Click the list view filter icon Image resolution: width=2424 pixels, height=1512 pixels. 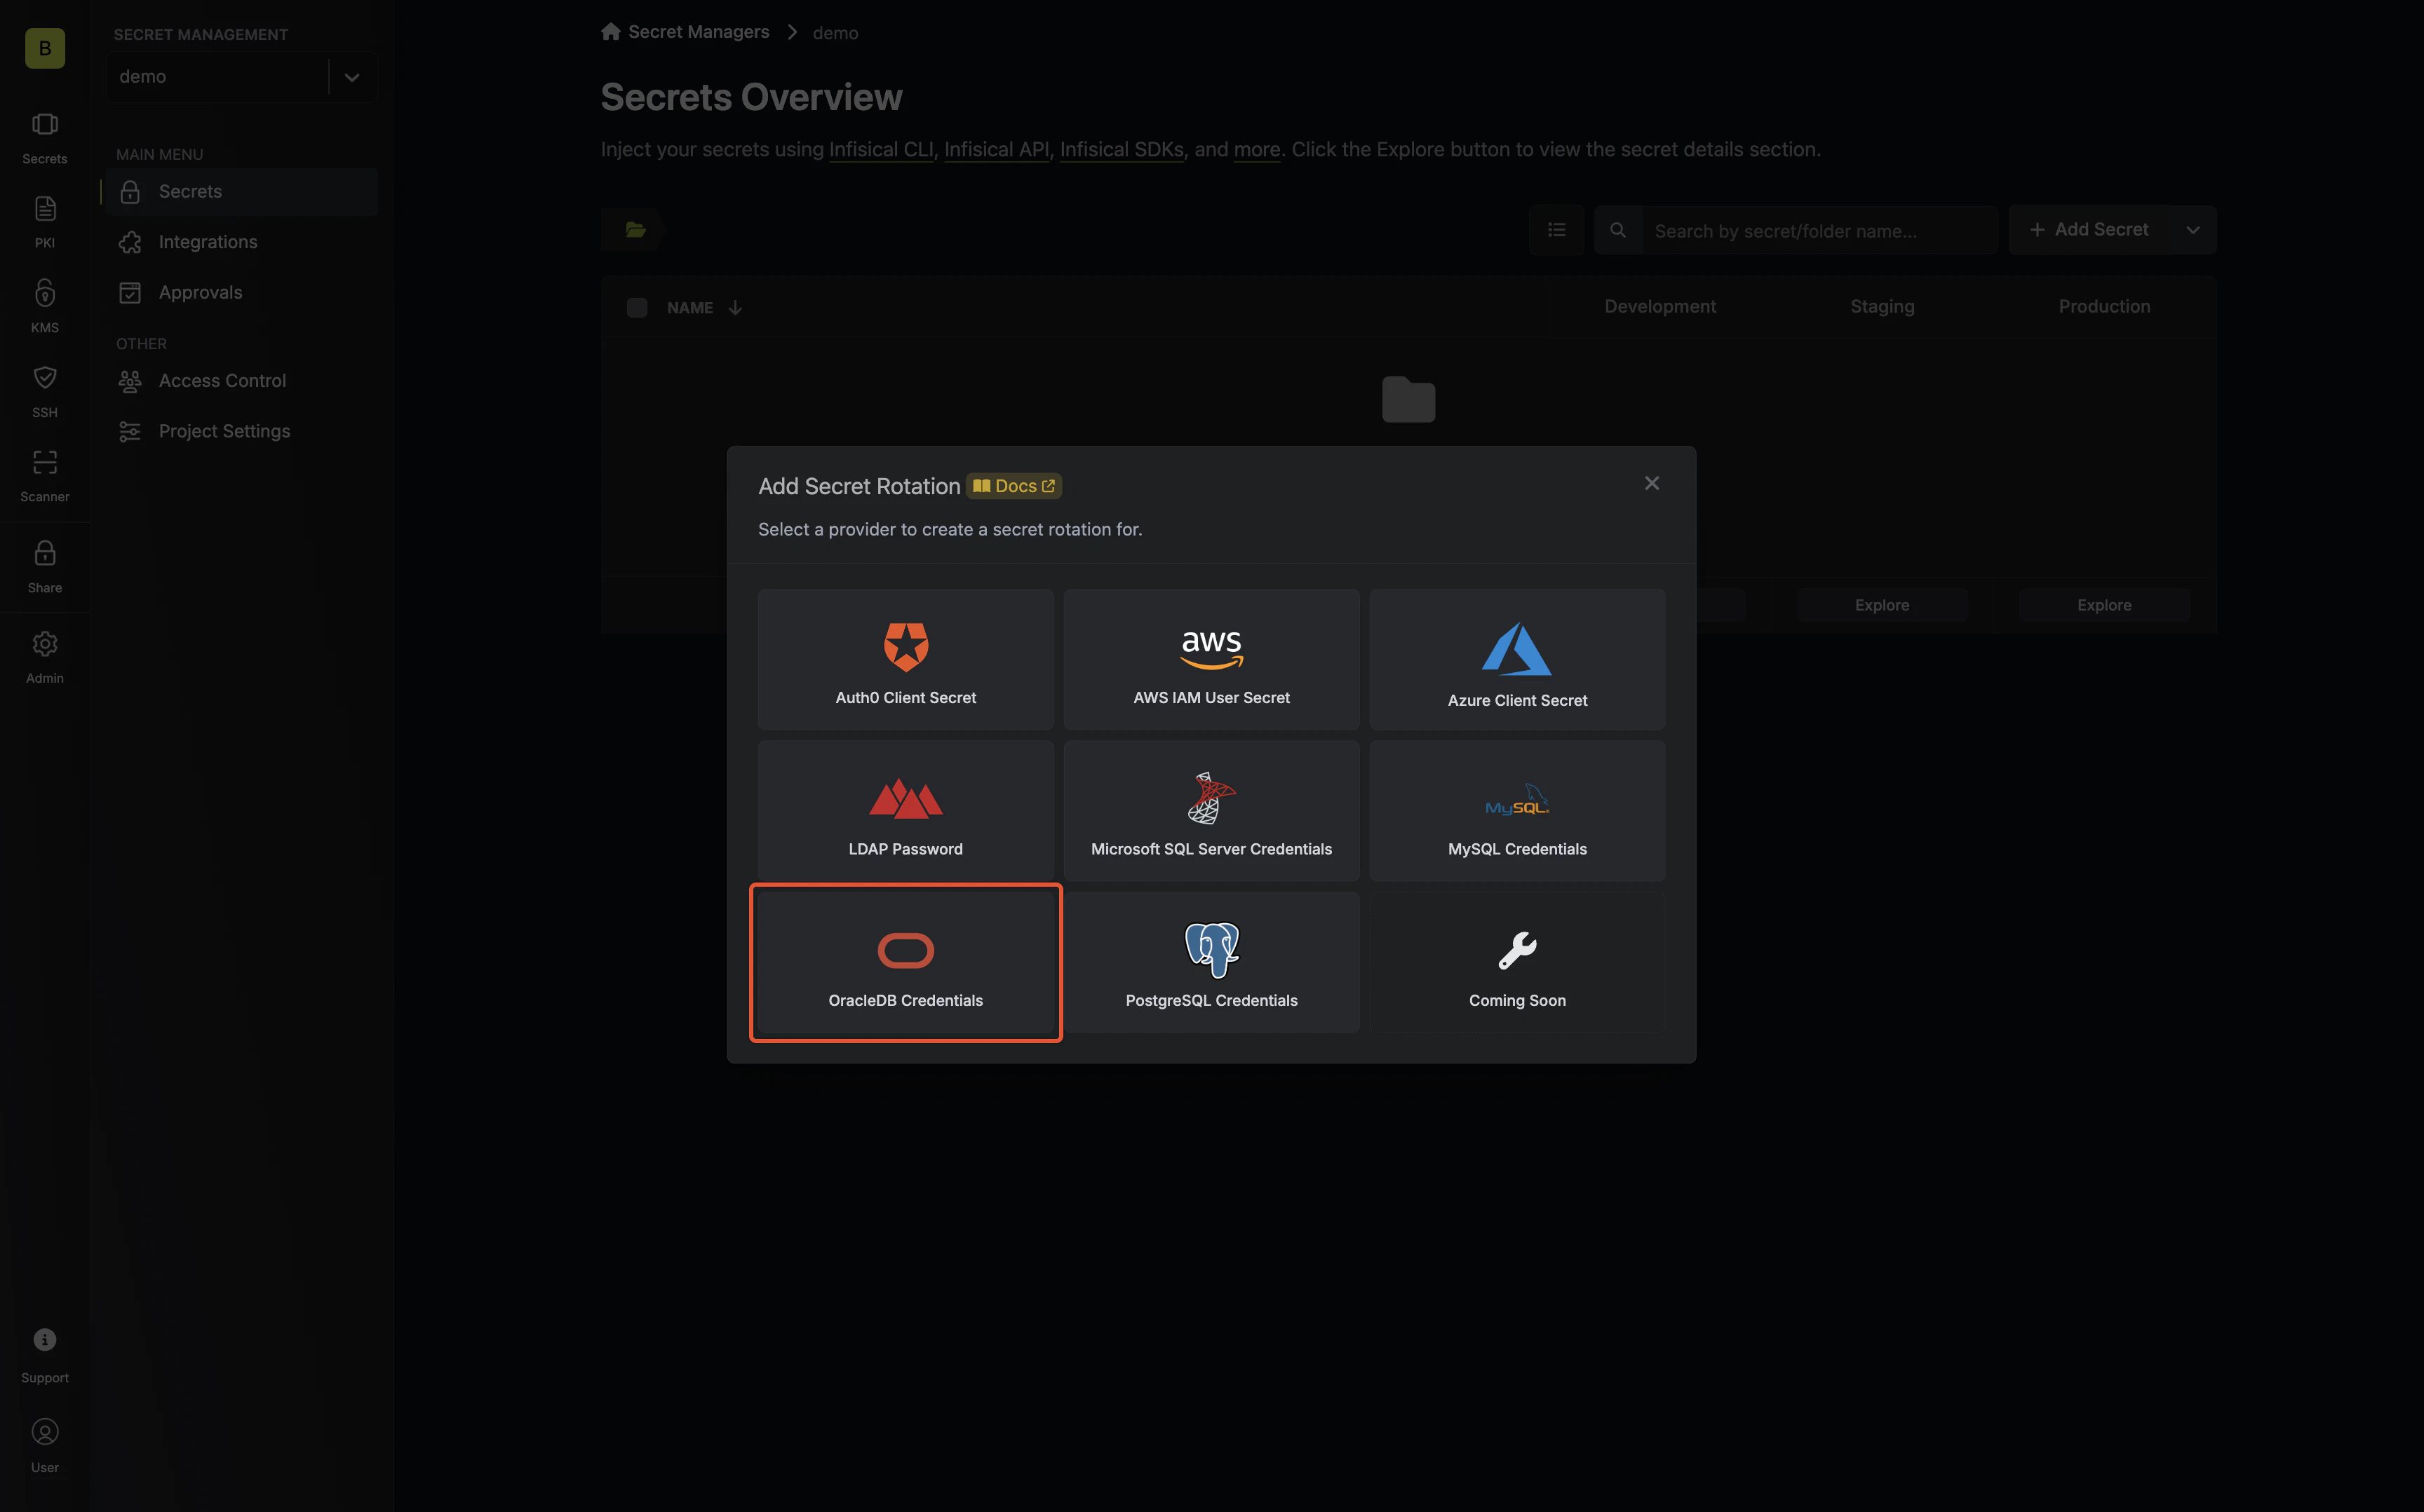click(1556, 230)
